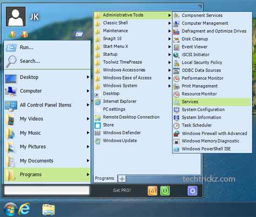The width and height of the screenshot is (256, 217).
Task: Click the Local Security Policy icon
Action: (176, 63)
